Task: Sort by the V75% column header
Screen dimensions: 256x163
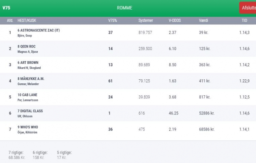Action: (x=113, y=21)
